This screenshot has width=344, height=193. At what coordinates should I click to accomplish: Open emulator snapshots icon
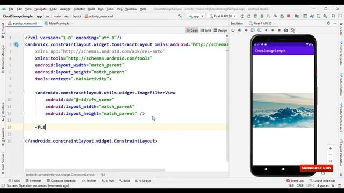pos(292,30)
